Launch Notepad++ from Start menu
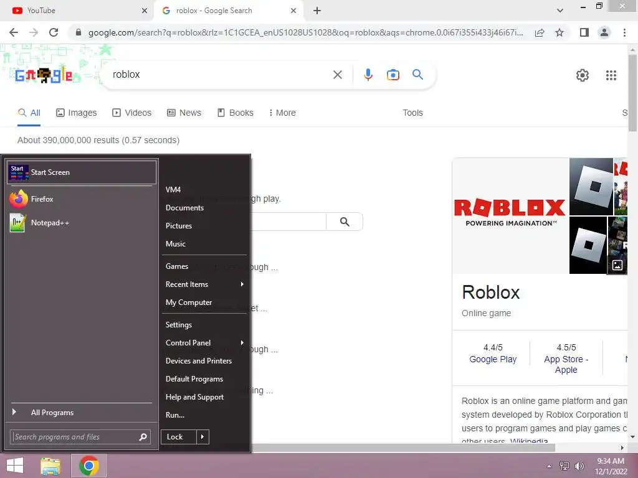 [80, 223]
